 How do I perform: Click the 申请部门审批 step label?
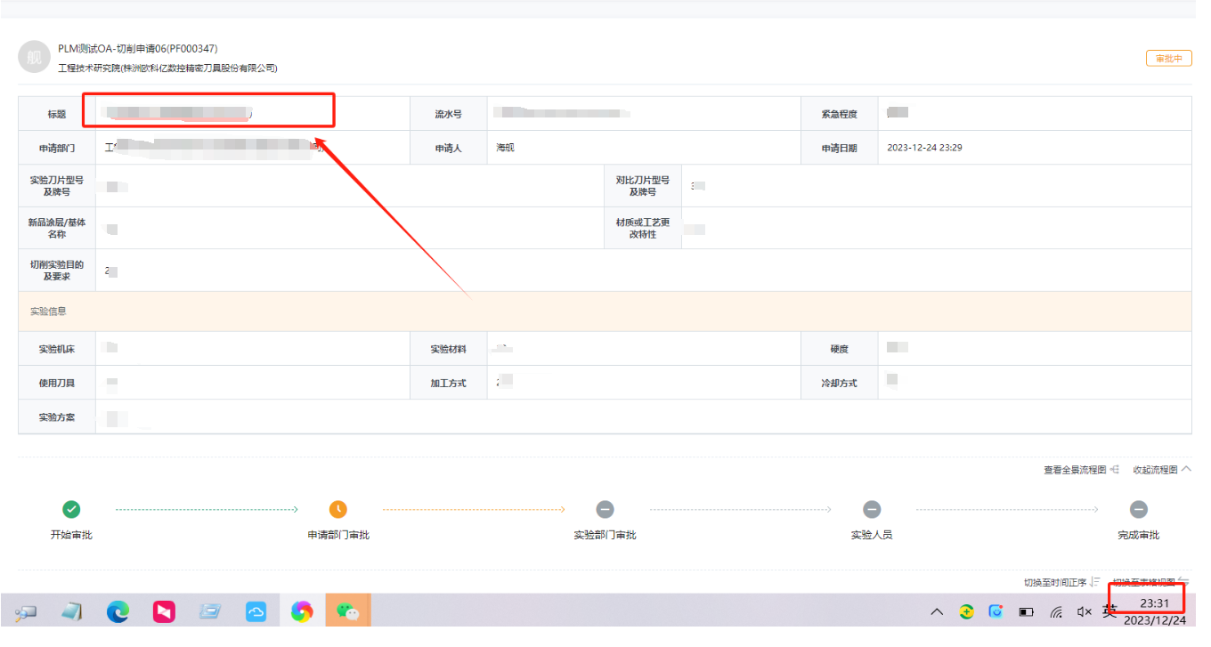tap(338, 535)
